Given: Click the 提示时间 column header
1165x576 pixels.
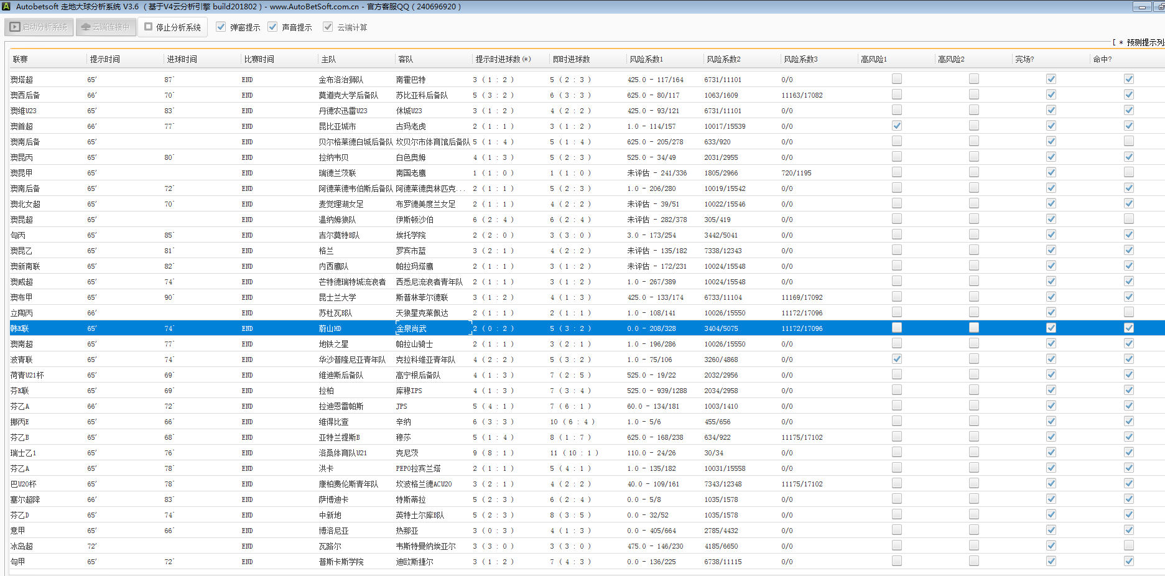Looking at the screenshot, I should [104, 60].
